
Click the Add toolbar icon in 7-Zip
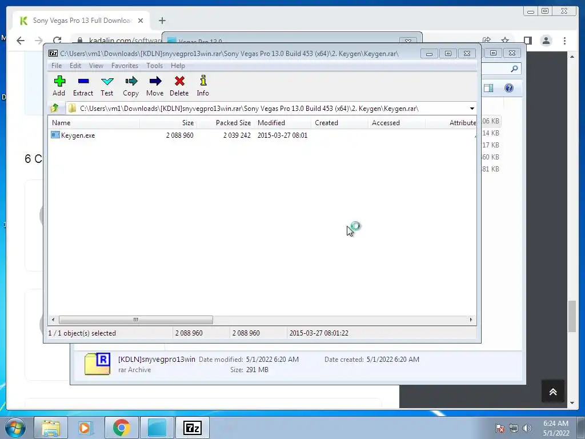(59, 86)
